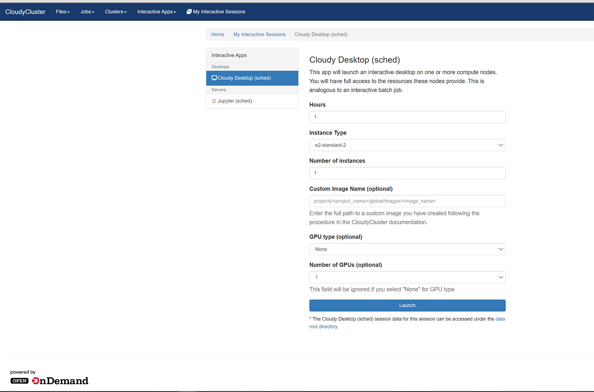Open the data root directory link
594x392 pixels.
[500, 319]
